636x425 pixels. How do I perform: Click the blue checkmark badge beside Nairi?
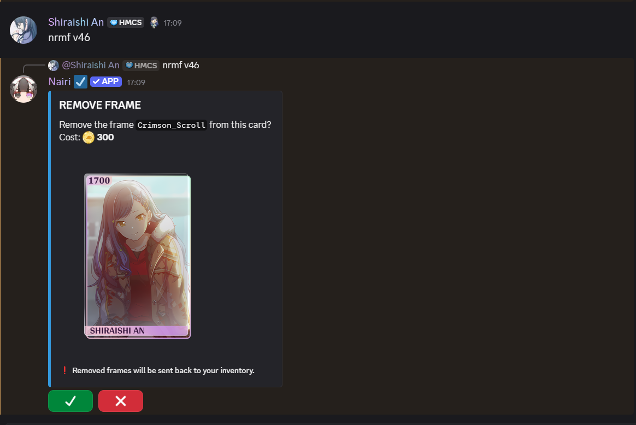(x=81, y=82)
